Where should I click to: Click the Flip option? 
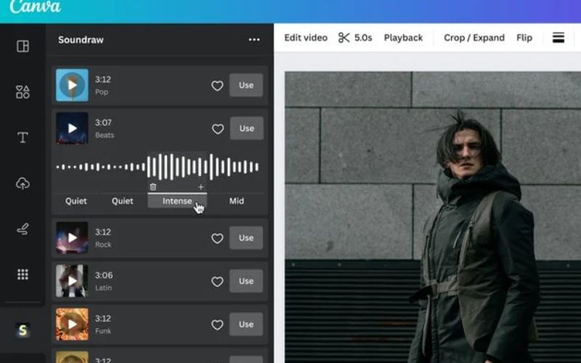pyautogui.click(x=524, y=38)
